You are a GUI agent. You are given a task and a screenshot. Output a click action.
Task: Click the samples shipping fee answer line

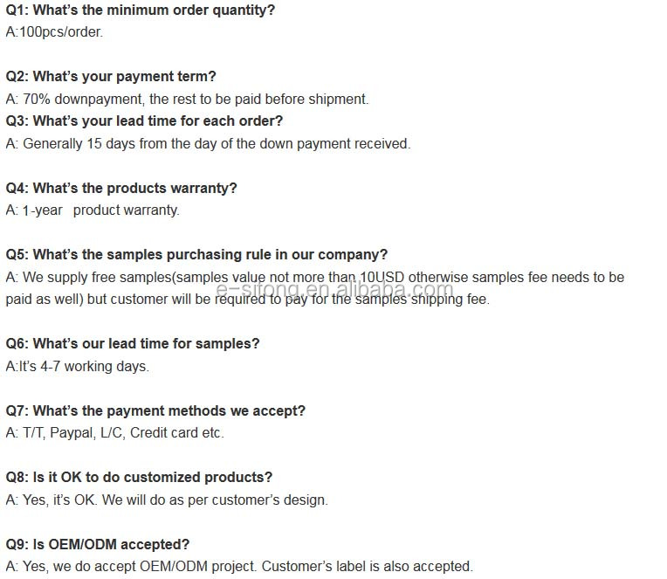[248, 300]
